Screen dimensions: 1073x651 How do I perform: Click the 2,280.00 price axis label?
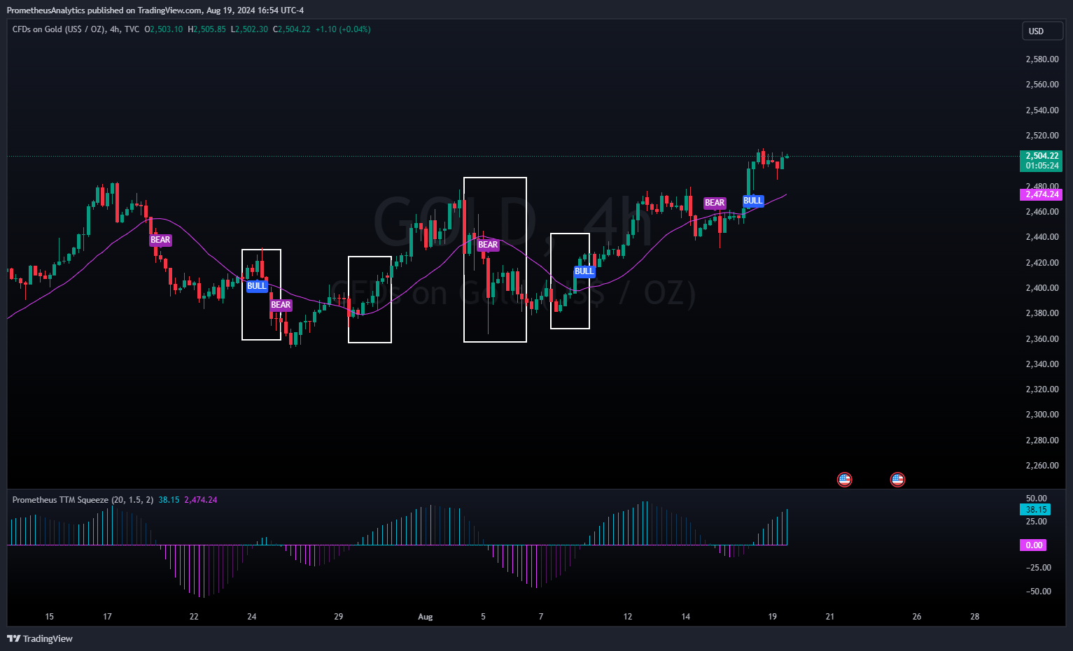(x=1042, y=441)
